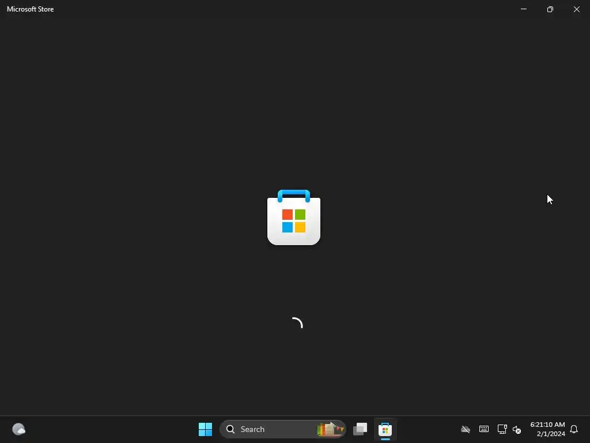Open the Windows Start menu

tap(205, 429)
